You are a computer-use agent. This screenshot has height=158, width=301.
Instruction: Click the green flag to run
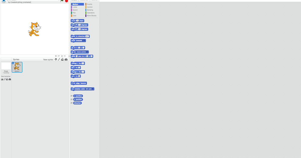(62, 1)
